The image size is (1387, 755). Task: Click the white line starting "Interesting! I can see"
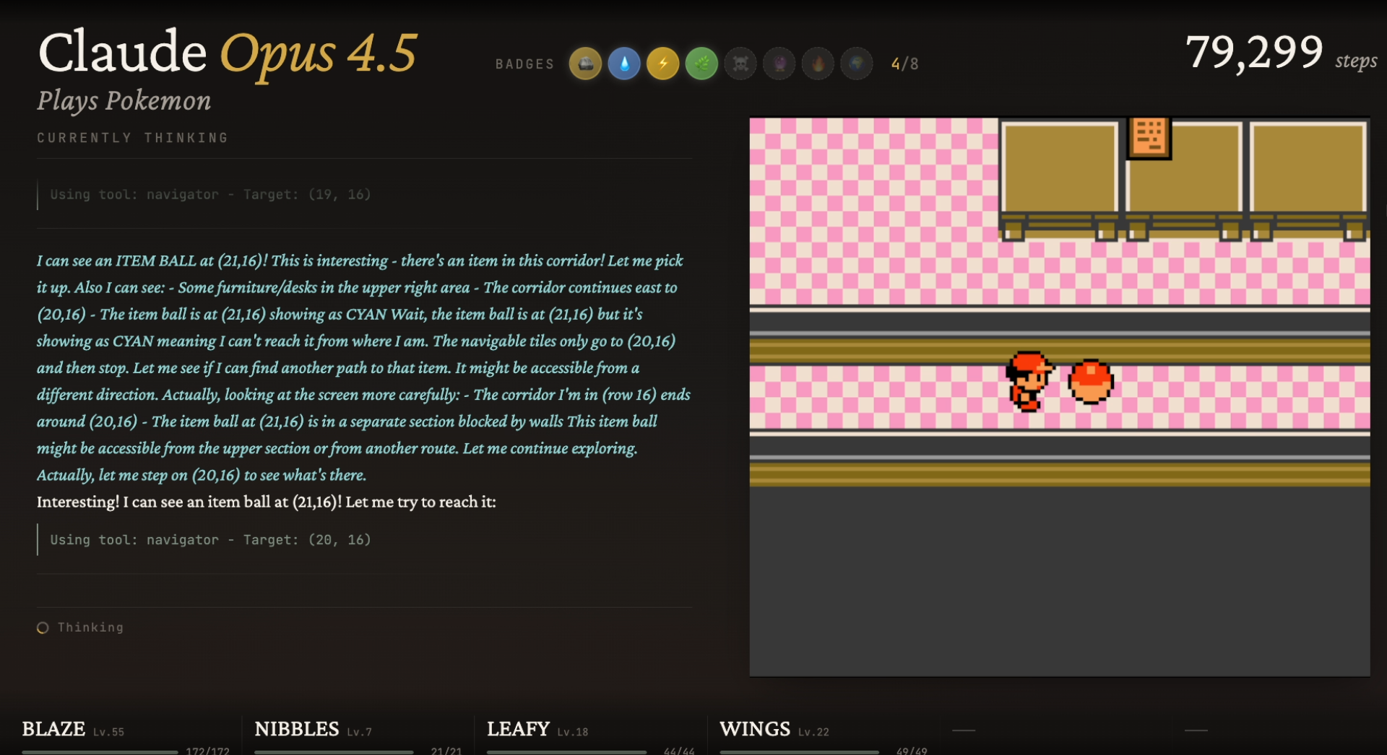267,502
